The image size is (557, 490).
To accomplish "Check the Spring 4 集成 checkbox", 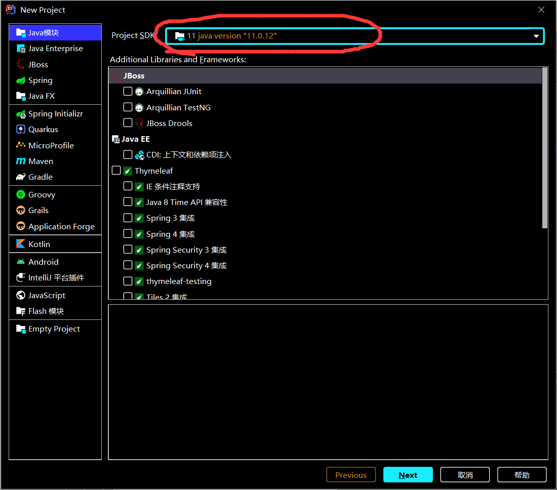I will 128,234.
